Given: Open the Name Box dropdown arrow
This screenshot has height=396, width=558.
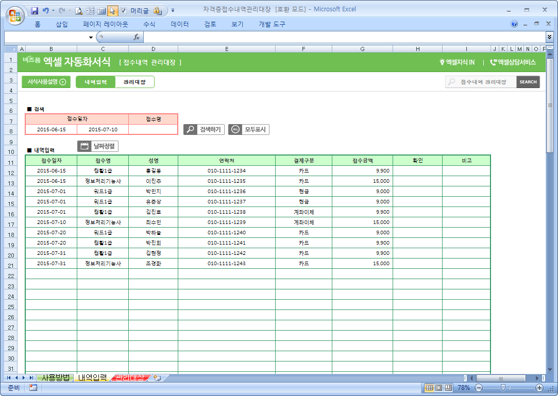Looking at the screenshot, I should pos(91,37).
